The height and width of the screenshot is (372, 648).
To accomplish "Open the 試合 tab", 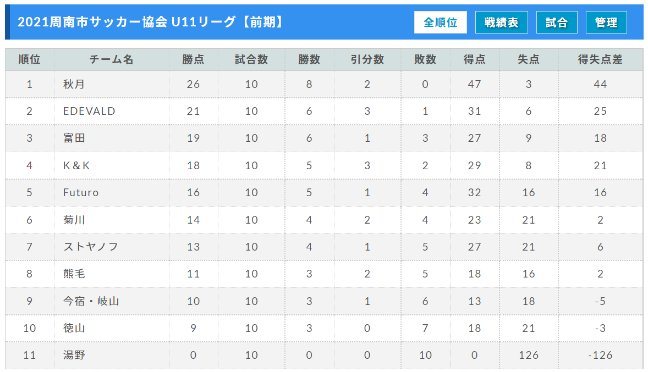I will point(556,23).
